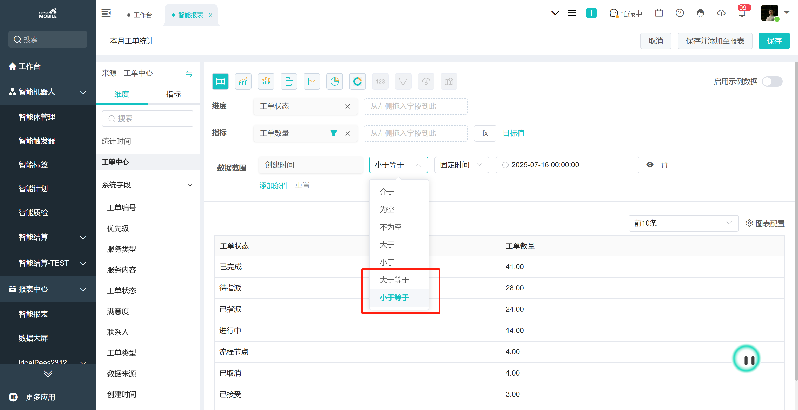Select the funnel chart icon
798x410 pixels.
[x=403, y=81]
